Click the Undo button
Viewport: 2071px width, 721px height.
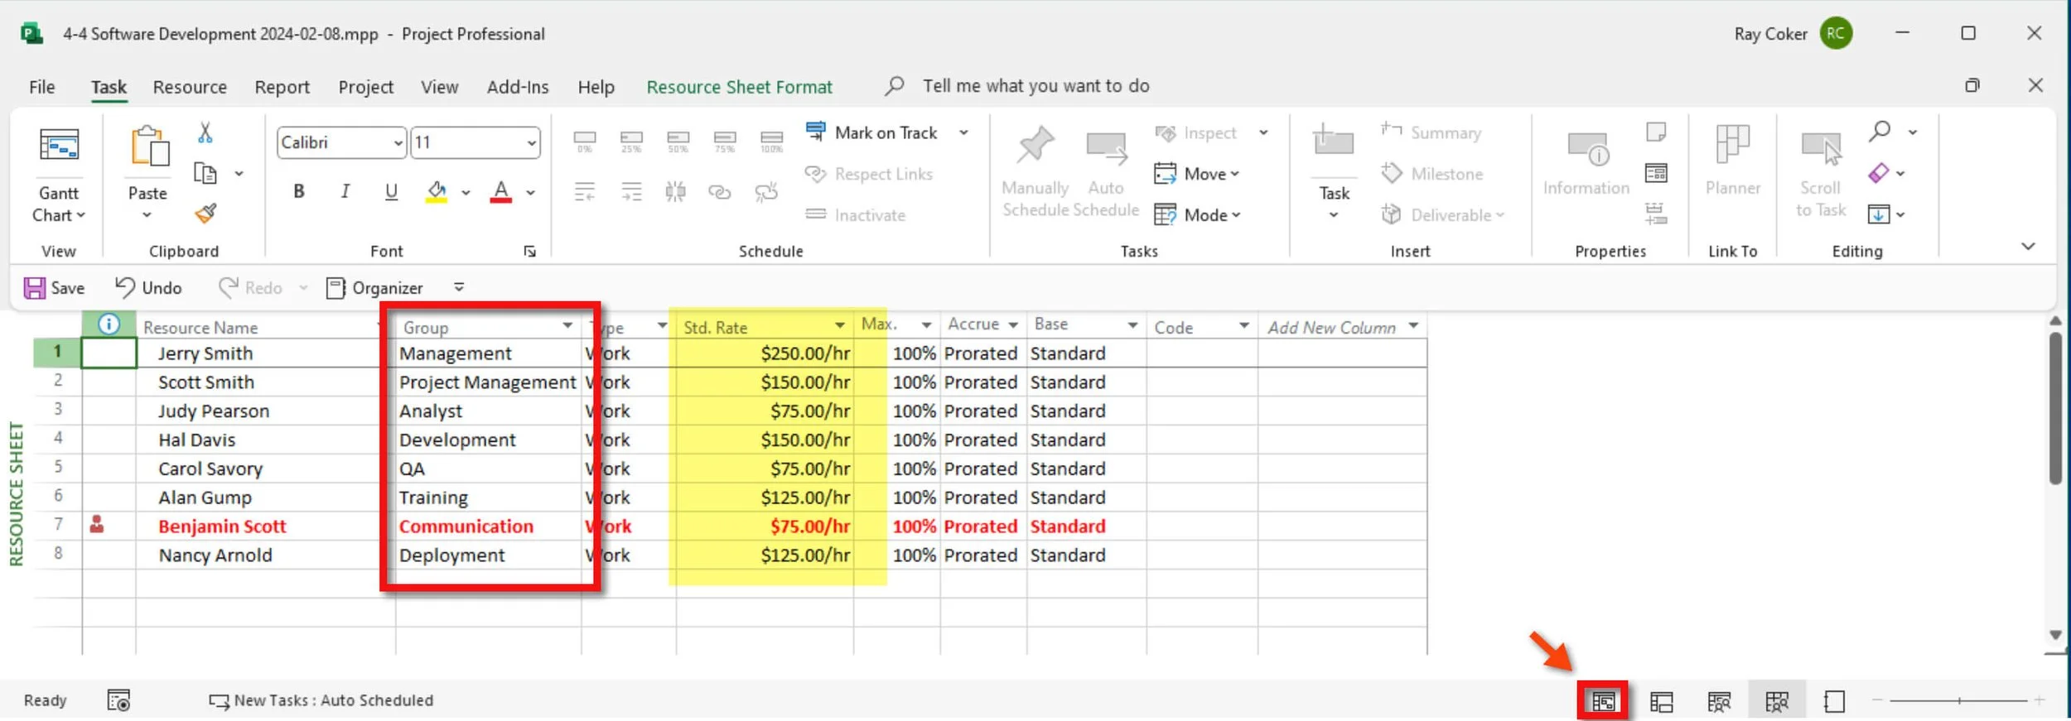(148, 287)
